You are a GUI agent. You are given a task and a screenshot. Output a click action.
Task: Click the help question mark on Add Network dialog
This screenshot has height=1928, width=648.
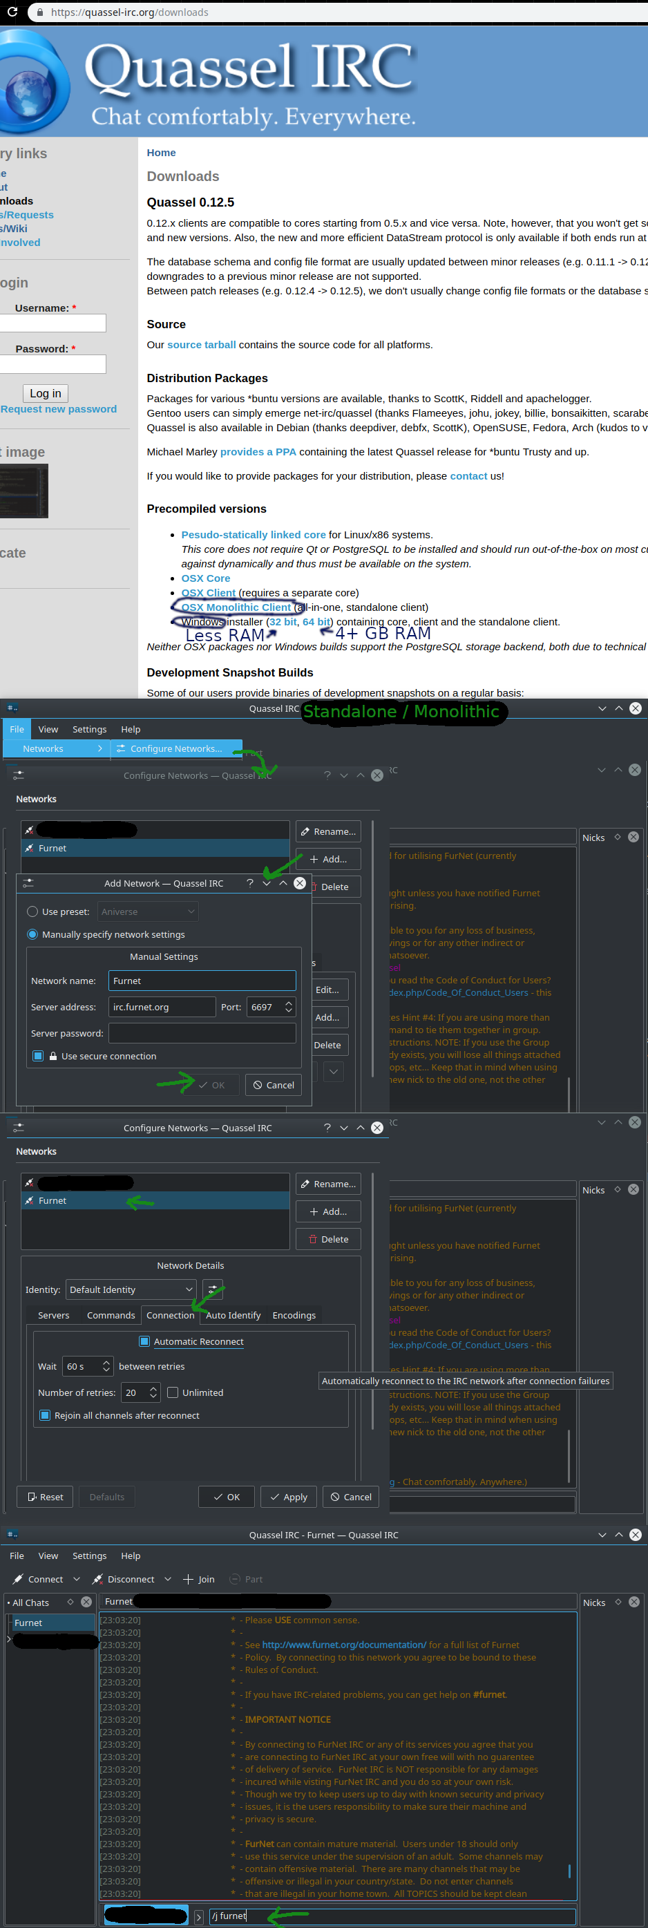click(250, 883)
